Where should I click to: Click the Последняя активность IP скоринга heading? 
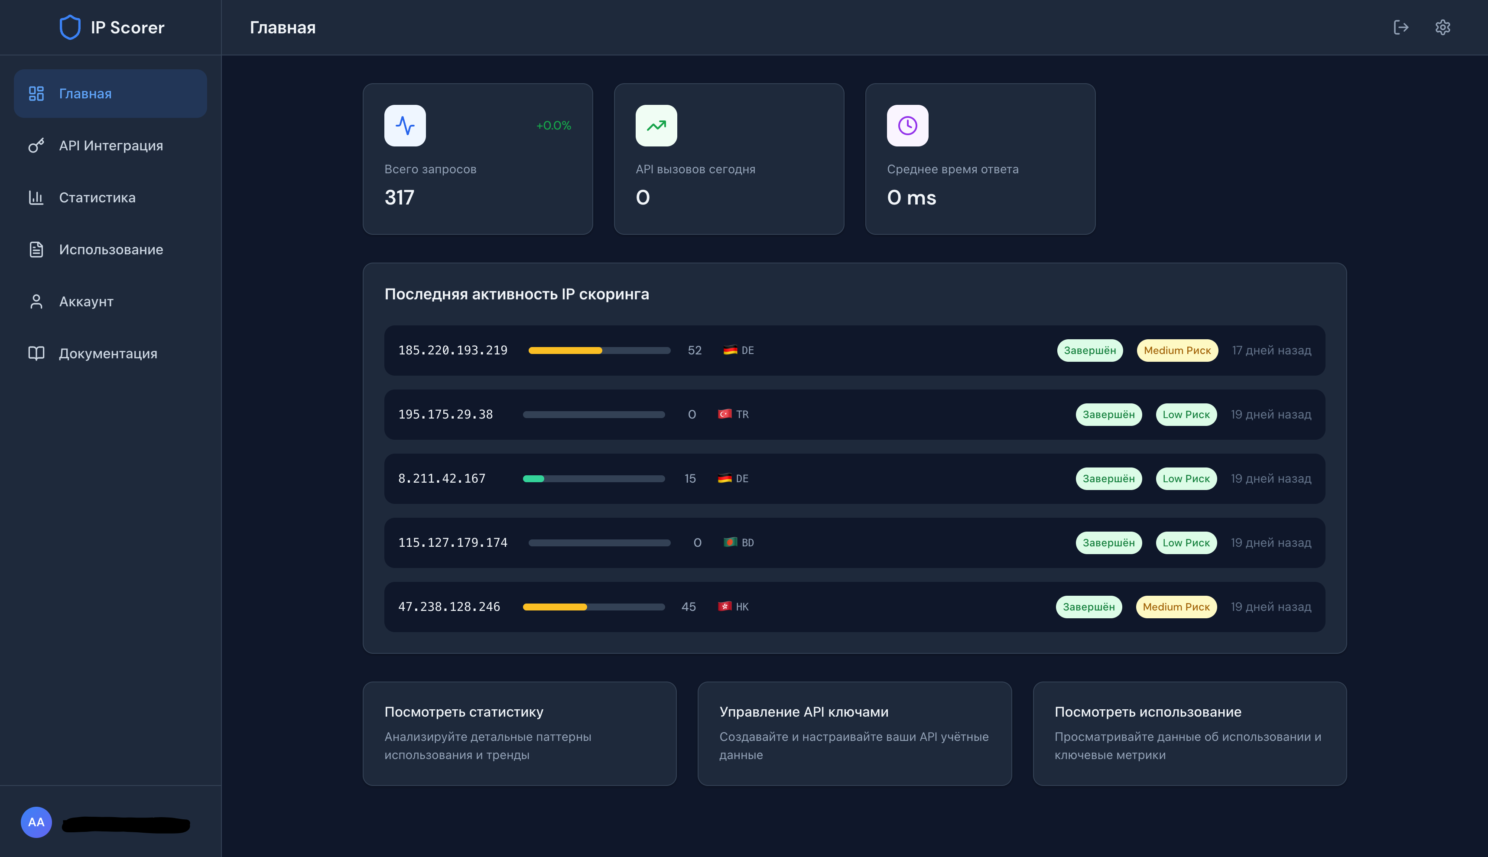[517, 294]
